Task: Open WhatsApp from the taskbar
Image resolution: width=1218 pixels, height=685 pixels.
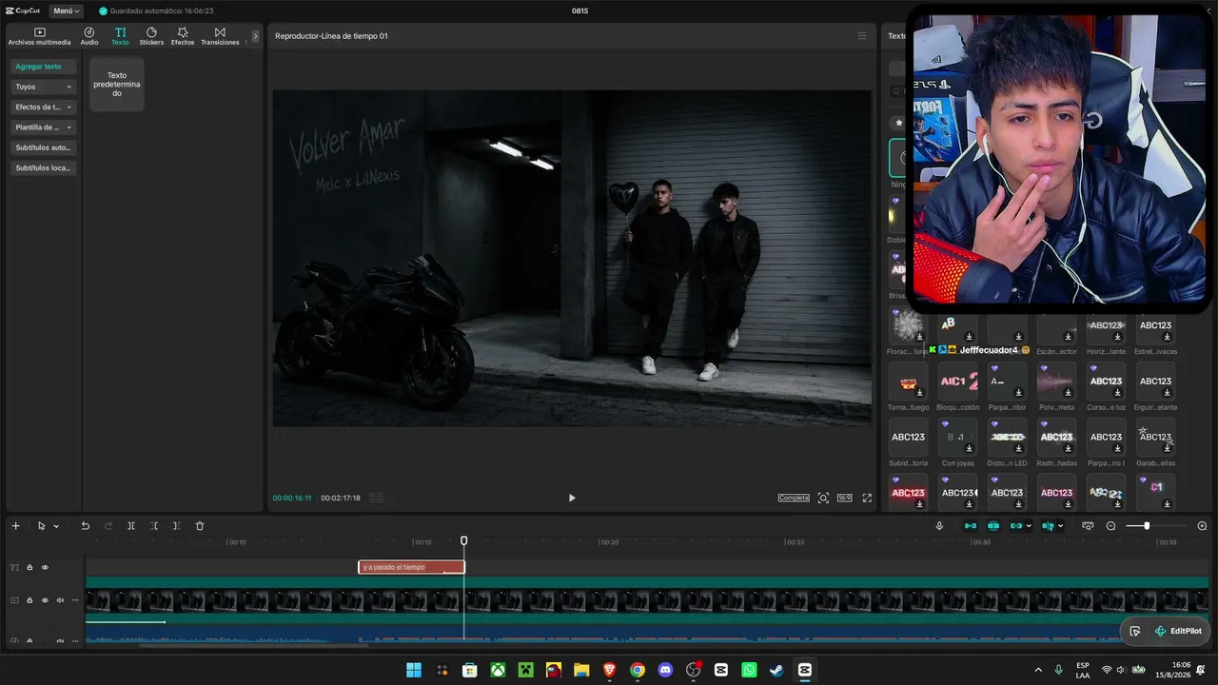Action: tap(749, 670)
